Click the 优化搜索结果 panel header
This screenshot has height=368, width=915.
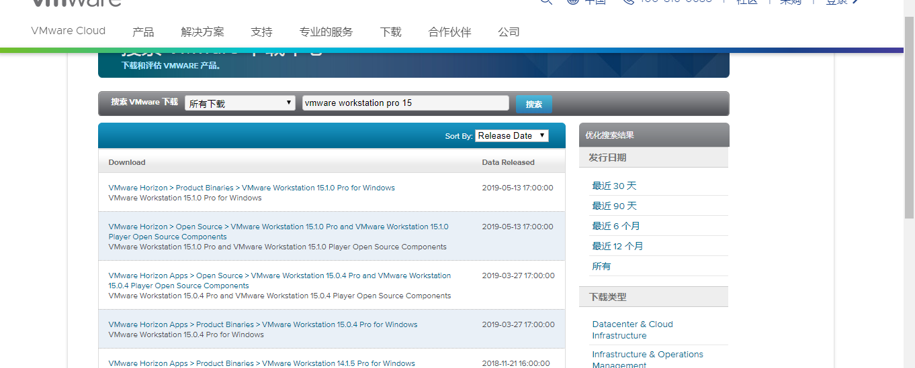(x=654, y=135)
